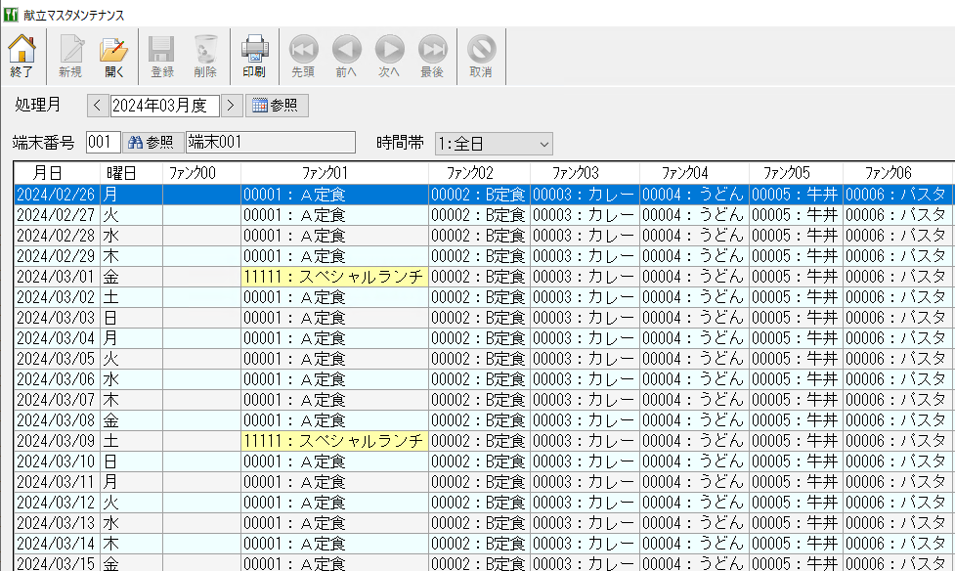Click スペシャルランチ cell on 2024/03/09 row
The height and width of the screenshot is (571, 955).
click(335, 441)
